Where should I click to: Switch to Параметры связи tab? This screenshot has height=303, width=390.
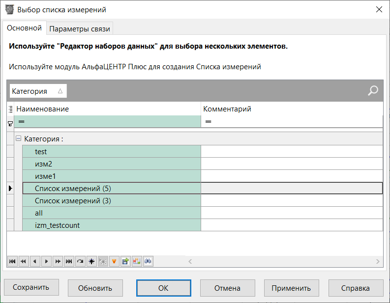80,29
